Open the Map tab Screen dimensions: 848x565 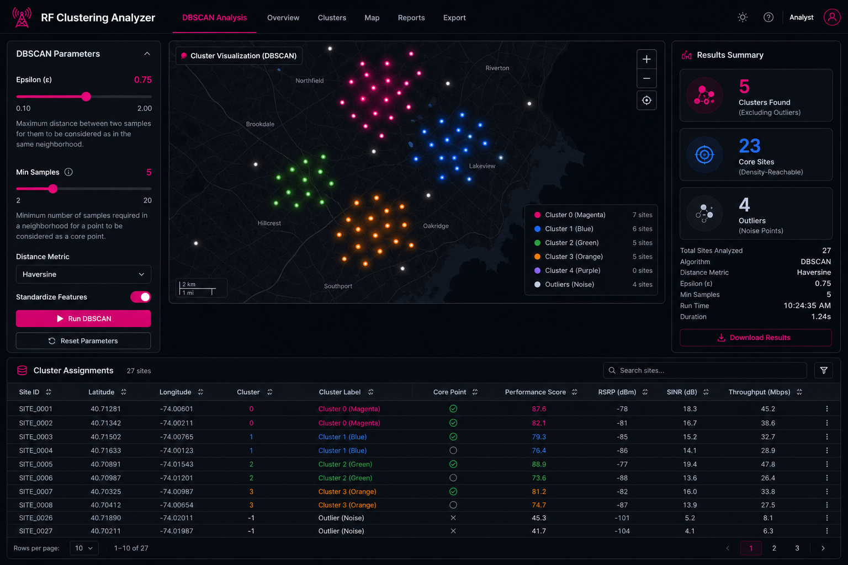[x=372, y=18]
